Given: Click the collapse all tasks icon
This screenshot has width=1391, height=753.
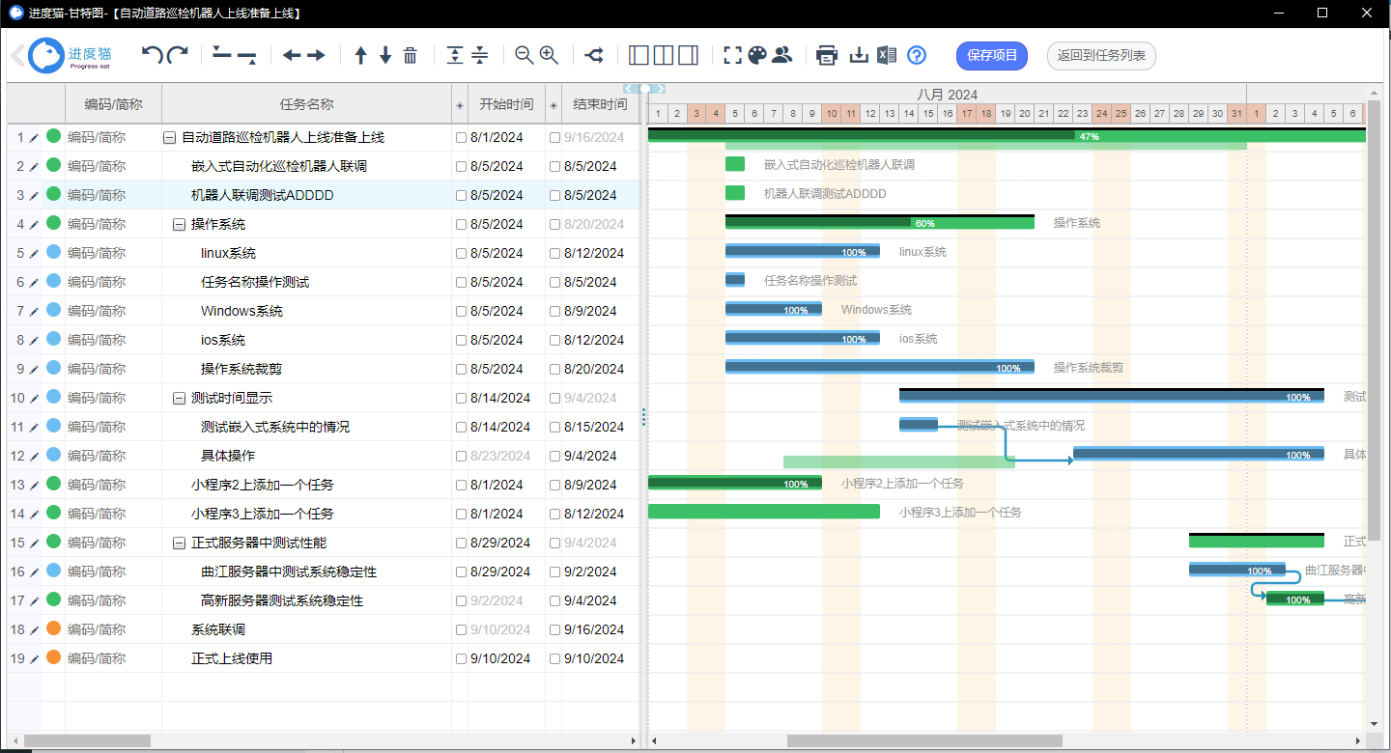Looking at the screenshot, I should pyautogui.click(x=479, y=55).
